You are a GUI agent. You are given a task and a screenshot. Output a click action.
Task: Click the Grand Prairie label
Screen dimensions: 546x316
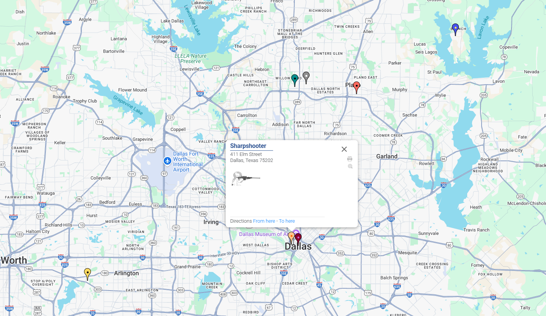pyautogui.click(x=188, y=267)
